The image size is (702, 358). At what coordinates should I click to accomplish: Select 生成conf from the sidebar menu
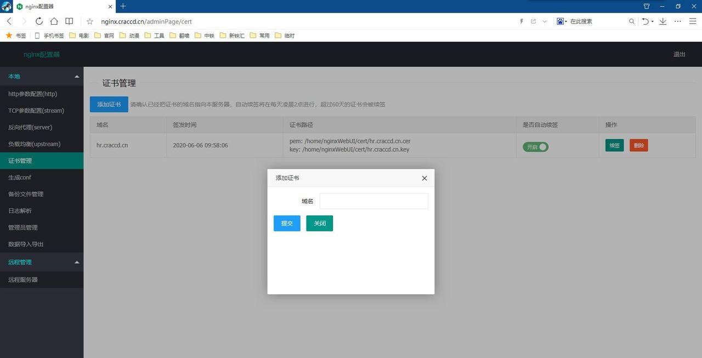(x=20, y=178)
